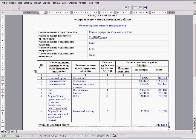Click the spelling status book icon

click(114, 136)
